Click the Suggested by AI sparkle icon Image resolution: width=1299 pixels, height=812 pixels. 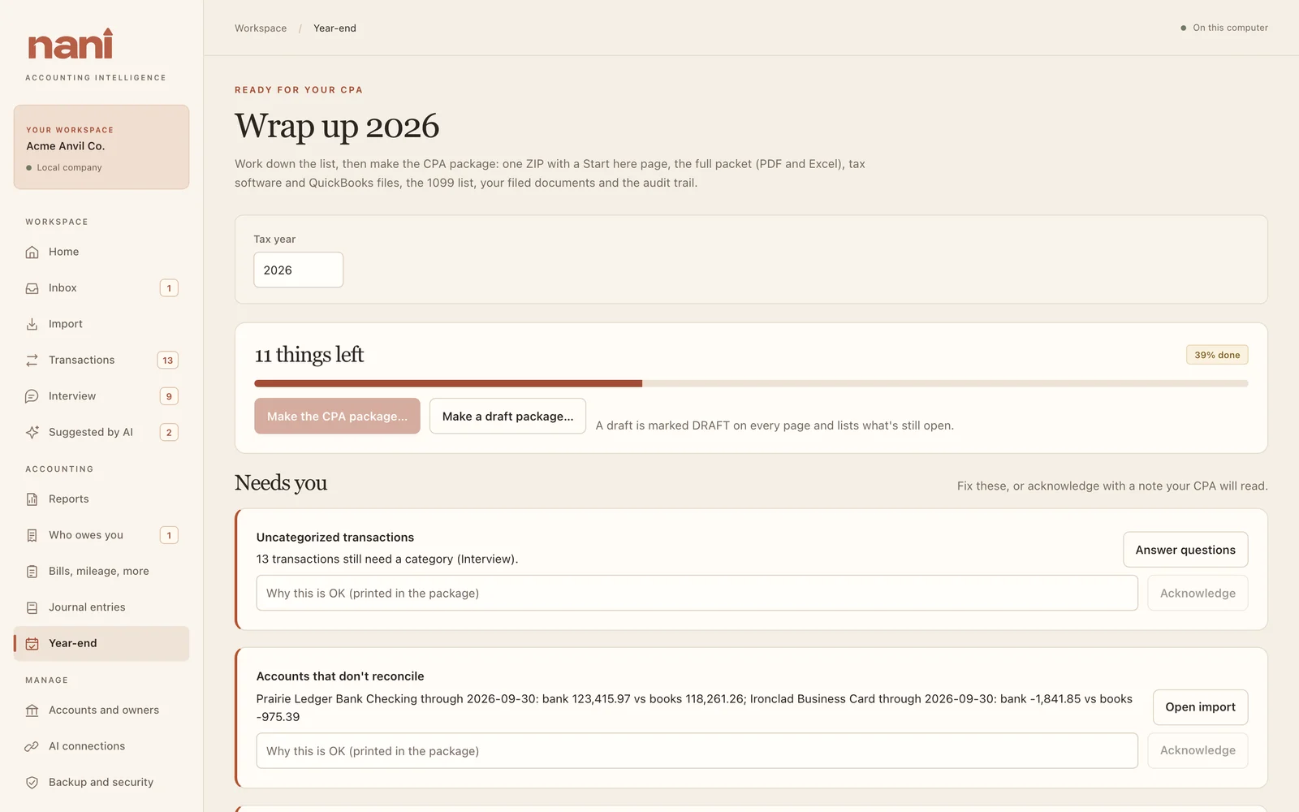32,432
